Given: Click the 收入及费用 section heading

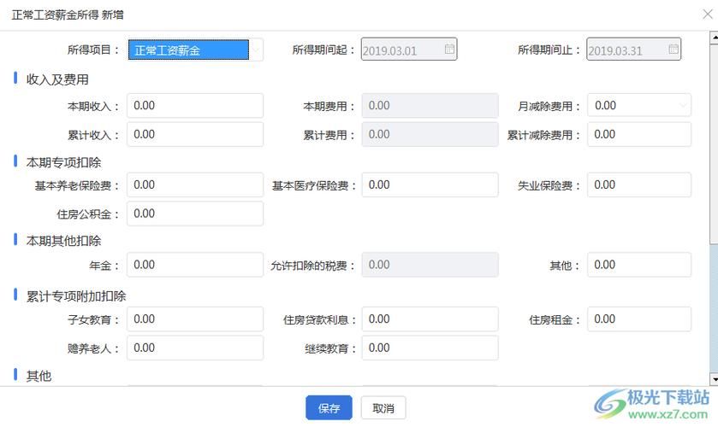Looking at the screenshot, I should [57, 79].
